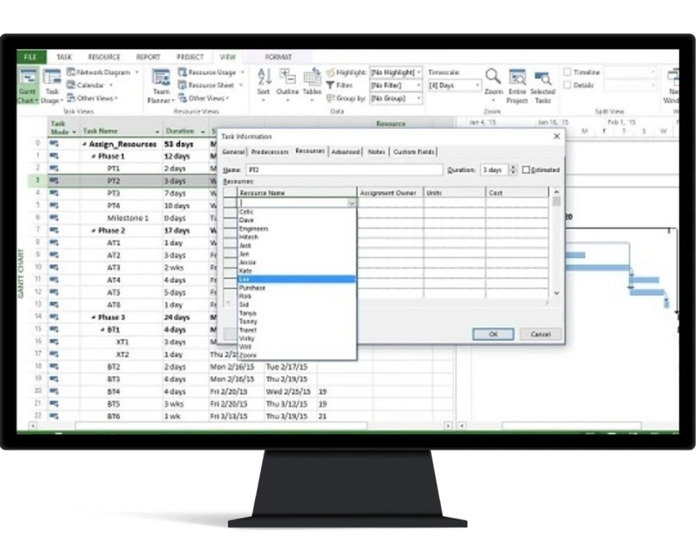Image resolution: width=696 pixels, height=559 pixels.
Task: Select Lee from the resource name list
Action: (298, 279)
